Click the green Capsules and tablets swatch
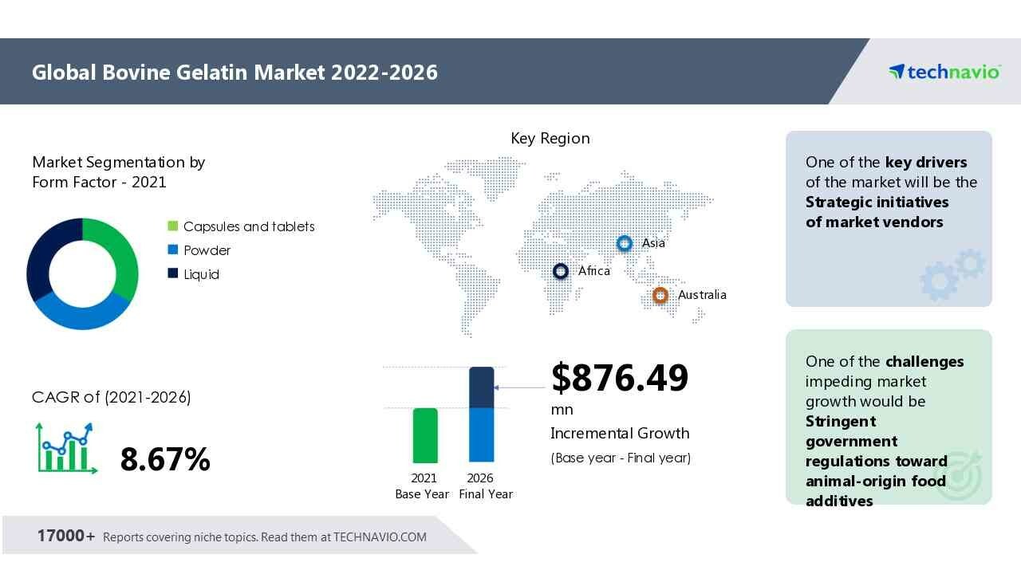 pos(172,226)
